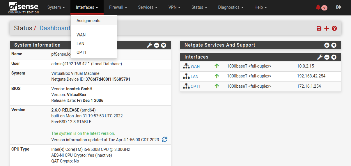Collapse the Interfaces dropdown menu
Image resolution: width=351 pixels, height=166 pixels.
87,7
